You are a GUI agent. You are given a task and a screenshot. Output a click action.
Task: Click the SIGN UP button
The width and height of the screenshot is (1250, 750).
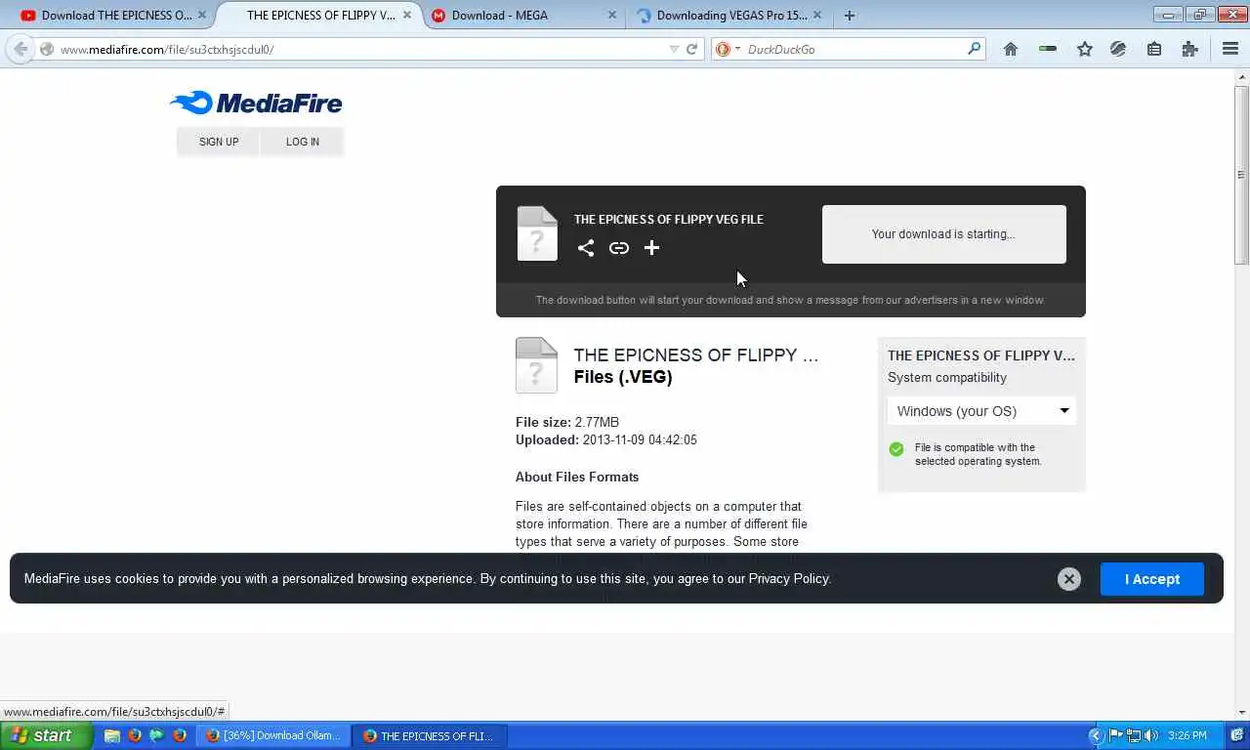(219, 142)
